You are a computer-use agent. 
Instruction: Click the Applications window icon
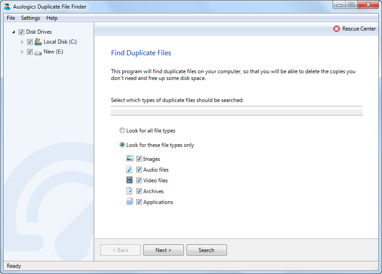click(x=130, y=202)
